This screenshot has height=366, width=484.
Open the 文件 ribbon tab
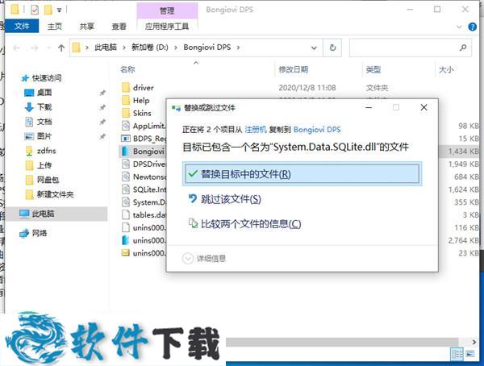click(x=22, y=26)
